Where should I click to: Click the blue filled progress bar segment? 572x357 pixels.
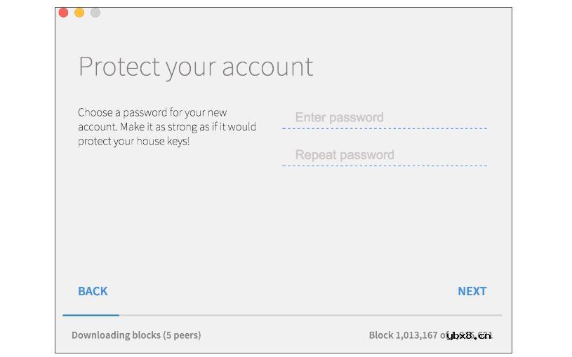[91, 316]
